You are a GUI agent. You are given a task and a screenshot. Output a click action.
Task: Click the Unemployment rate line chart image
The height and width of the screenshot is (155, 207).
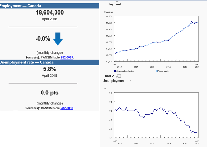pos(155,115)
